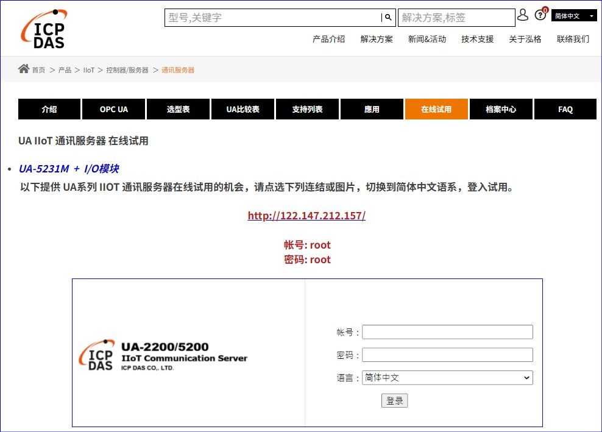Open the 产品介绍 menu
This screenshot has width=602, height=432.
328,39
